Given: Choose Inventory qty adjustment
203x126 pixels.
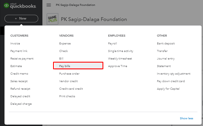Looking at the screenshot, I should 174,74.
